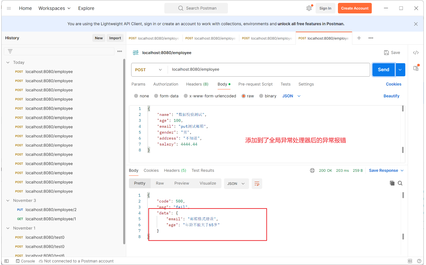
Task: Switch to the Params tab
Action: [x=138, y=84]
